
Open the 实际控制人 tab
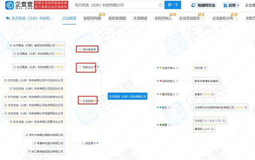pyautogui.click(x=163, y=18)
